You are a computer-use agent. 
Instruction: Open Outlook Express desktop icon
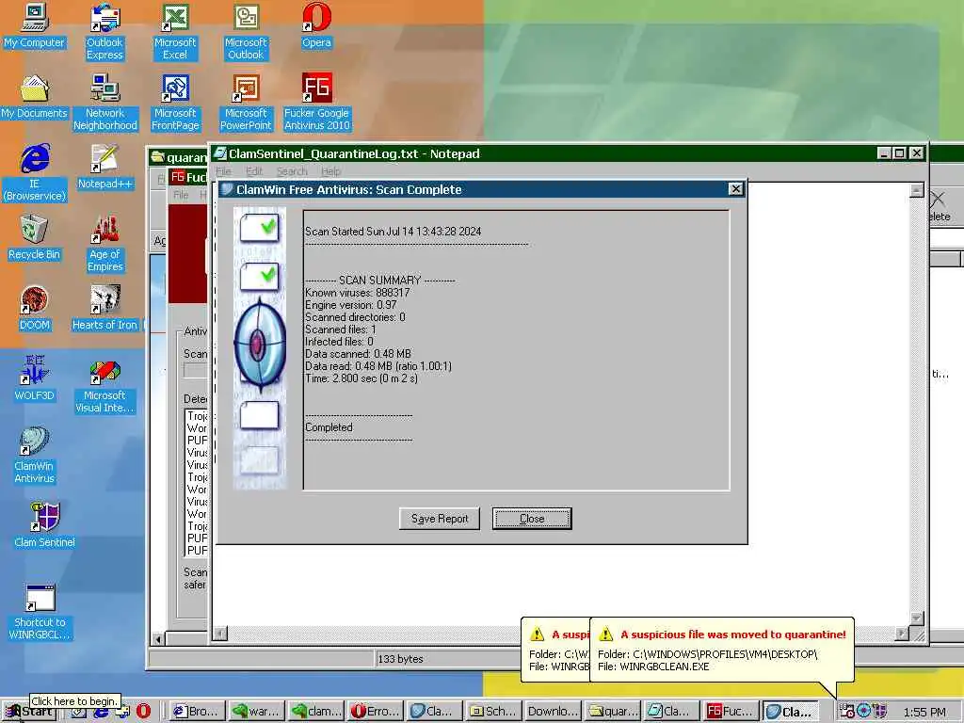coord(104,31)
